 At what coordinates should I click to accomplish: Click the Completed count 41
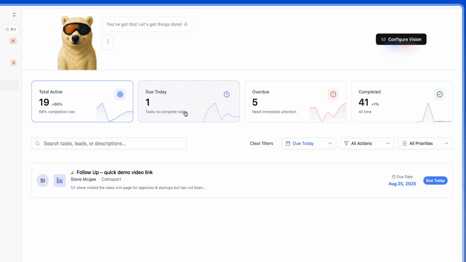coord(364,103)
